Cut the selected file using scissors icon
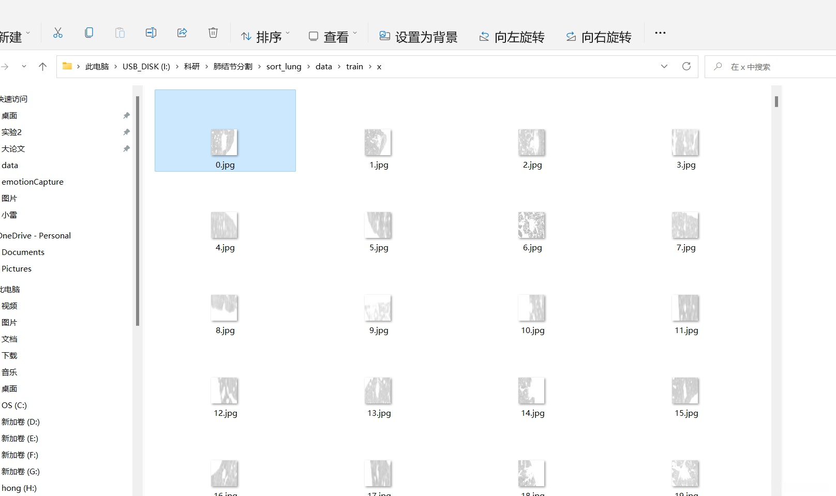 pos(57,33)
